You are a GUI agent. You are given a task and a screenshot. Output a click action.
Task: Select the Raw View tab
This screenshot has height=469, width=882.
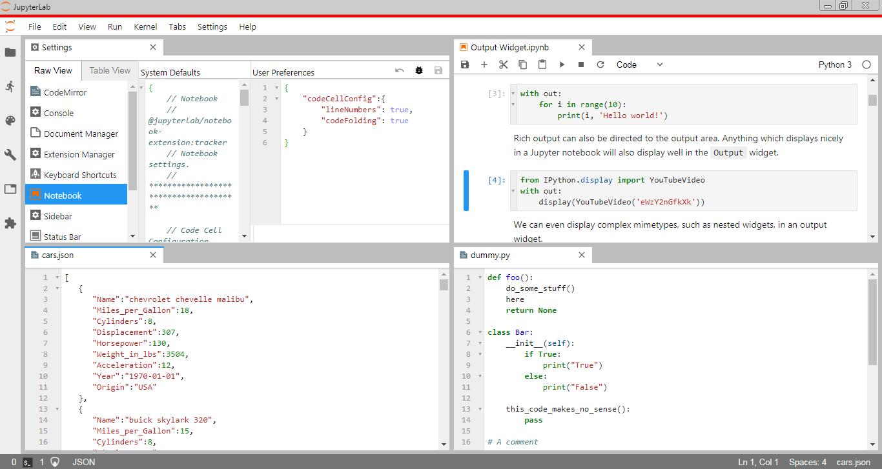point(54,70)
